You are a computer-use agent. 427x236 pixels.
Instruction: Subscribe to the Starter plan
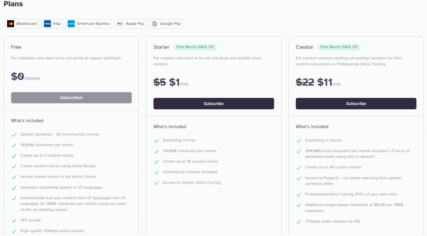pos(213,103)
